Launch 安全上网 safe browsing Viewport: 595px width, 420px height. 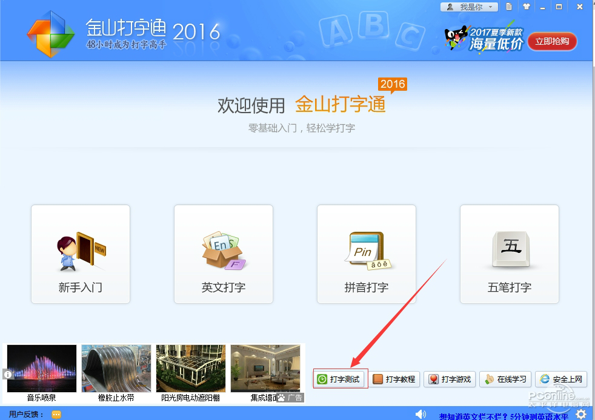point(561,379)
